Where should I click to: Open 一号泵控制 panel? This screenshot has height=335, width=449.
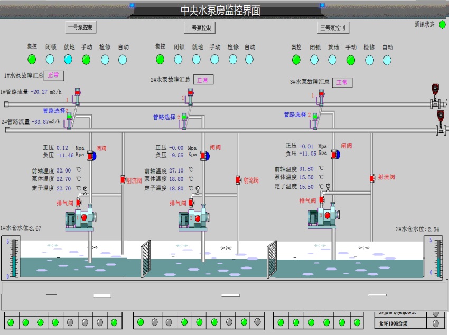[81, 27]
